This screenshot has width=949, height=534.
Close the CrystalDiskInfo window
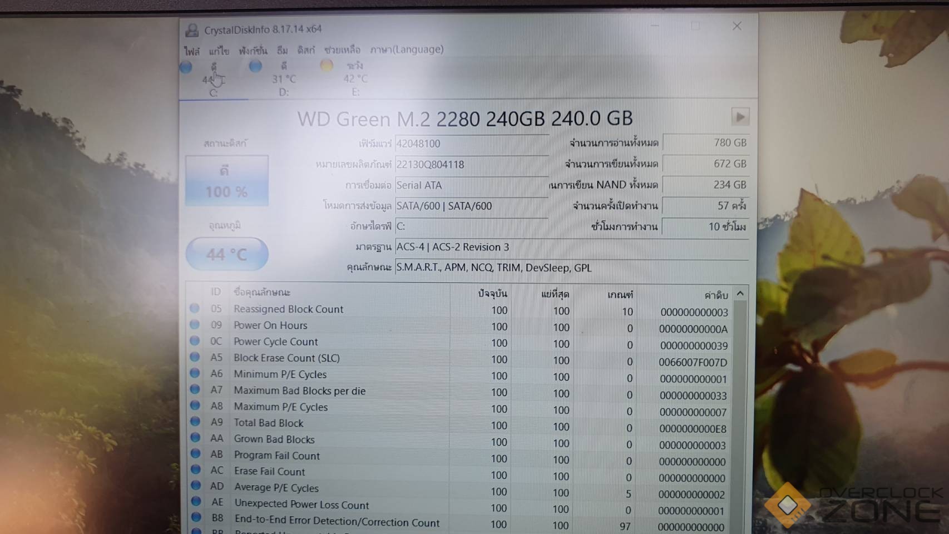(737, 26)
